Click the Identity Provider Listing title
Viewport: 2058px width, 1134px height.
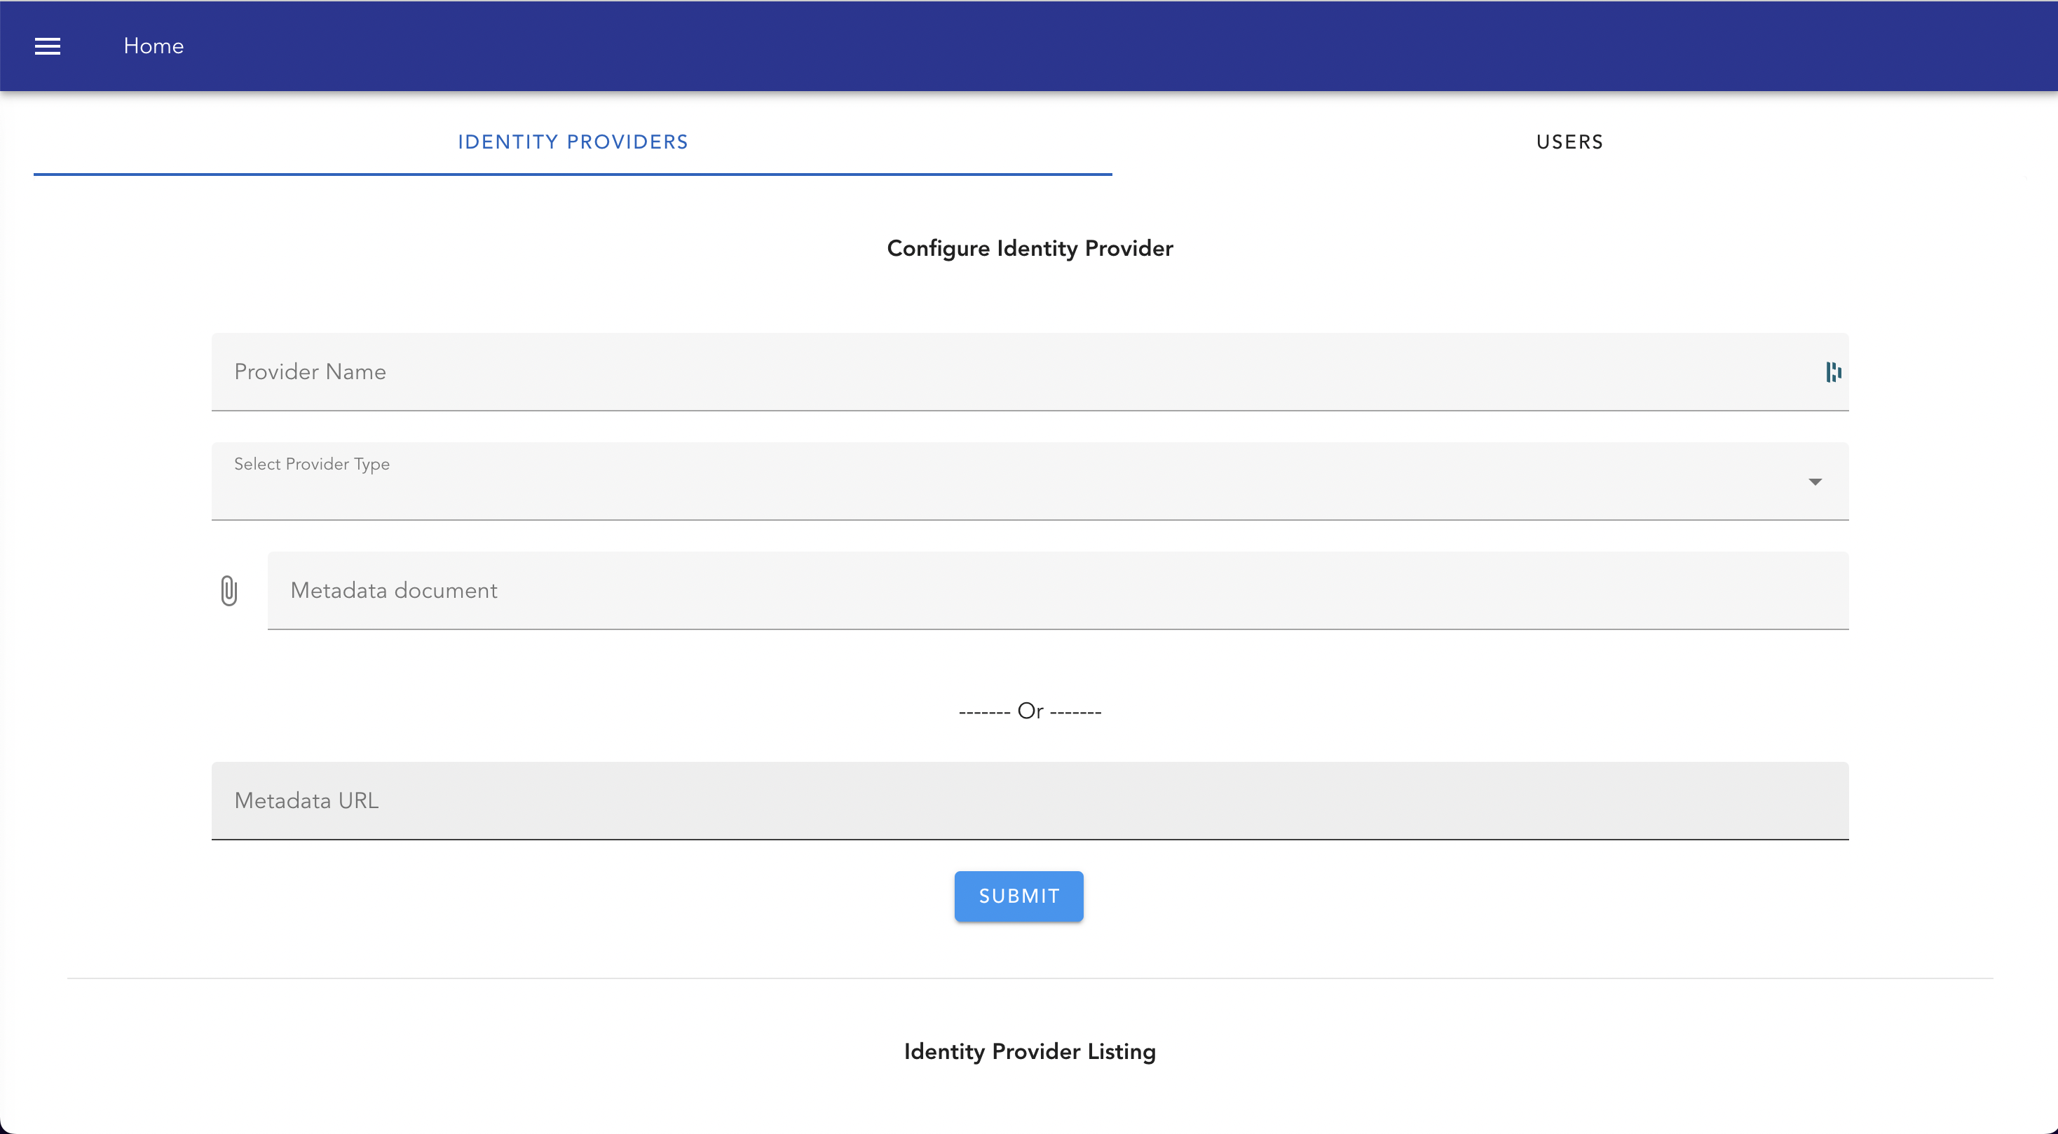point(1029,1052)
